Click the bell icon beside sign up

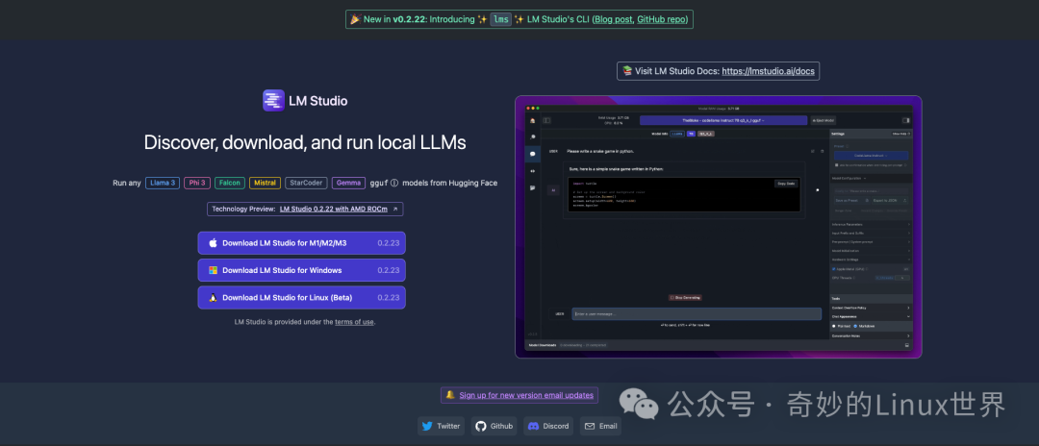click(x=450, y=395)
